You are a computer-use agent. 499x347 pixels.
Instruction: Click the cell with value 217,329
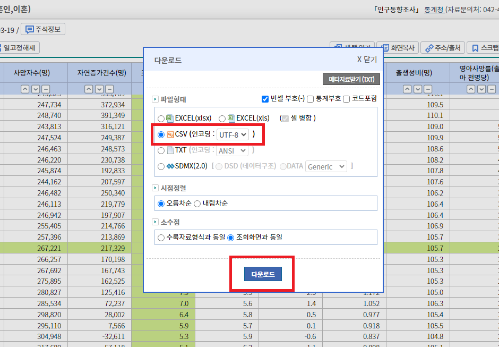100,248
